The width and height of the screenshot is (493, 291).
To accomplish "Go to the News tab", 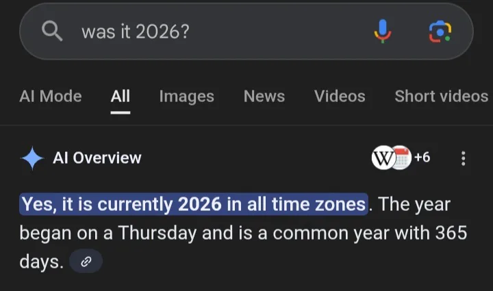I will 264,97.
